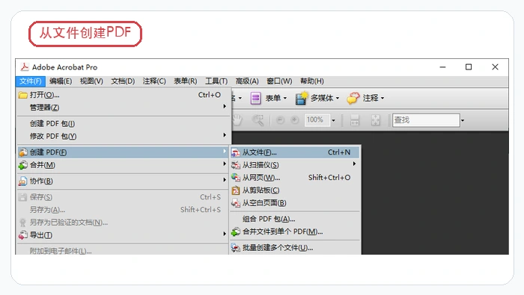
Task: Click the 创建 PDF(F) icon
Action: [22, 152]
